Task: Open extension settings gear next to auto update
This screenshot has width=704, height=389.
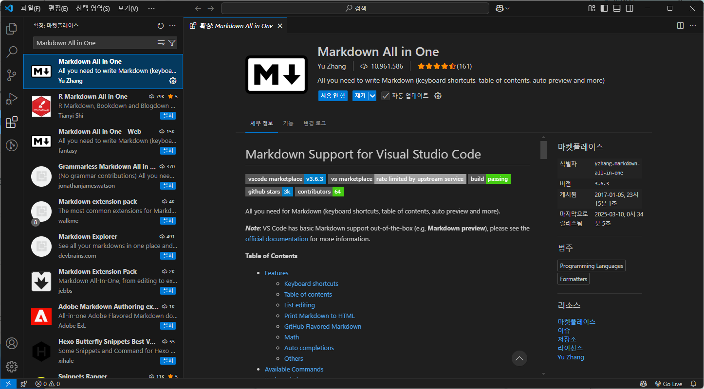Action: coord(438,96)
